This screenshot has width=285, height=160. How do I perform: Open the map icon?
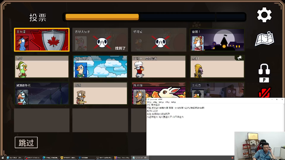(265, 39)
